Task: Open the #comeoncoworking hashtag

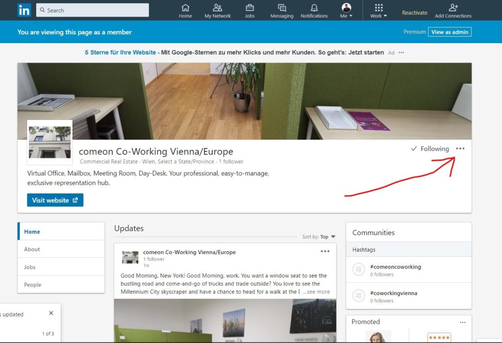Action: tap(395, 267)
